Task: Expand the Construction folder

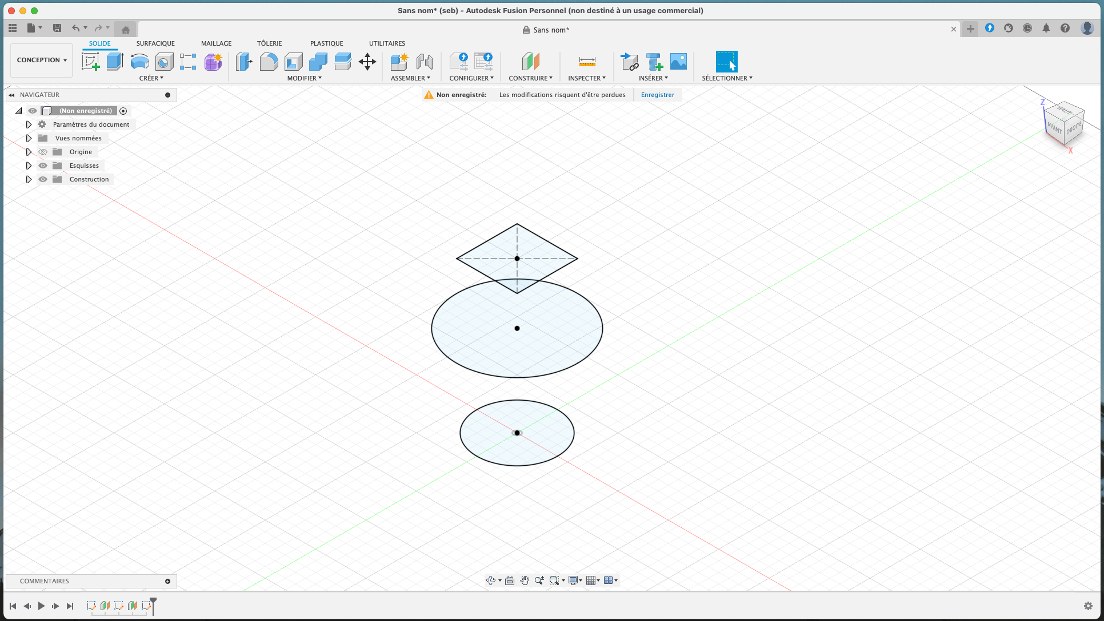Action: pyautogui.click(x=29, y=179)
